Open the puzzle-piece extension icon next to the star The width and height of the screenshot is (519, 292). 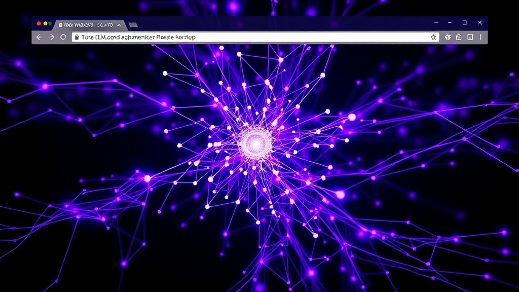(448, 37)
